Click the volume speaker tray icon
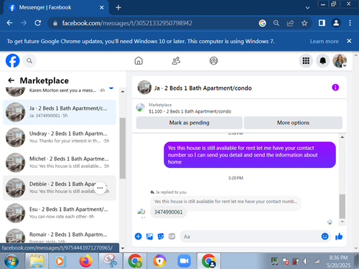Viewport: 359px width, 269px height. pyautogui.click(x=306, y=261)
